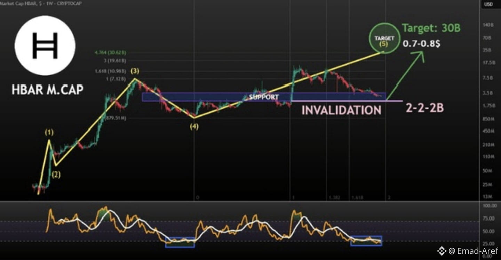The height and width of the screenshot is (260, 501).
Task: Click the 4.764 (30.62B) Fibonacci label
Action: [110, 53]
